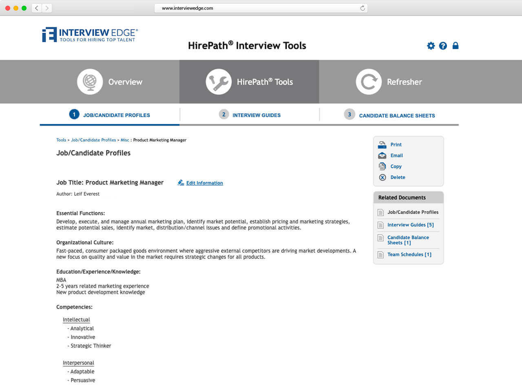Screen dimensions: 522x386
Task: Click the HirePath Tools wrench icon
Action: [x=219, y=82]
